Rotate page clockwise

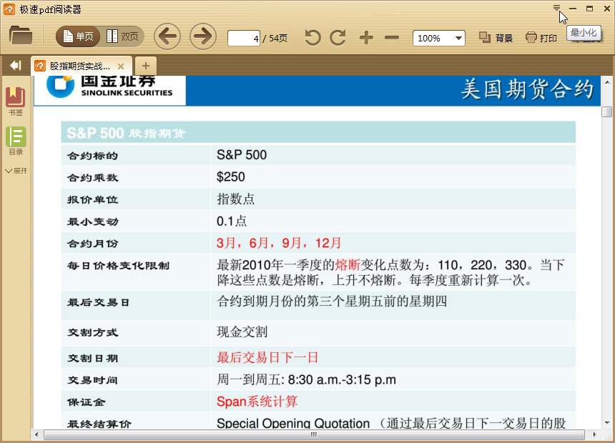(x=338, y=38)
